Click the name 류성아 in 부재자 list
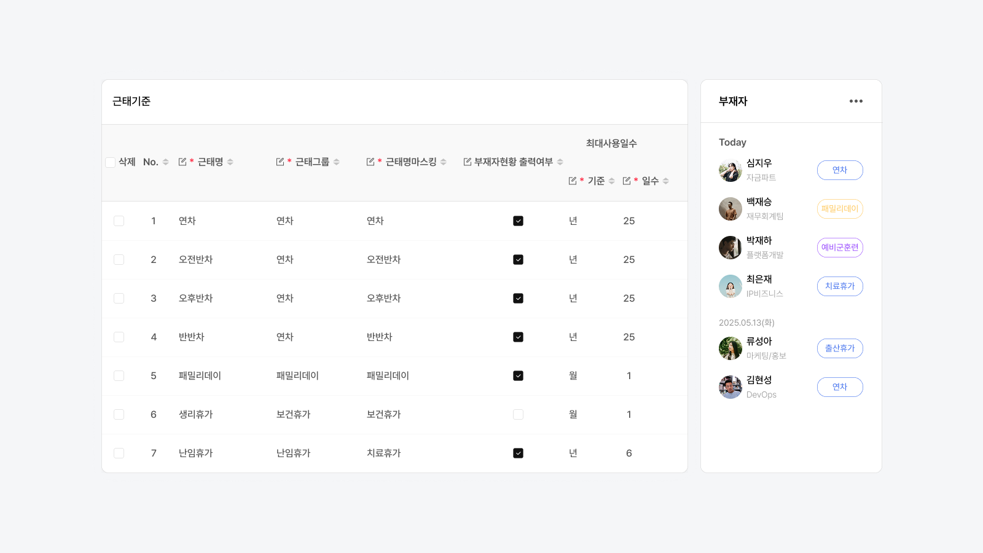Viewport: 983px width, 553px height. tap(759, 342)
